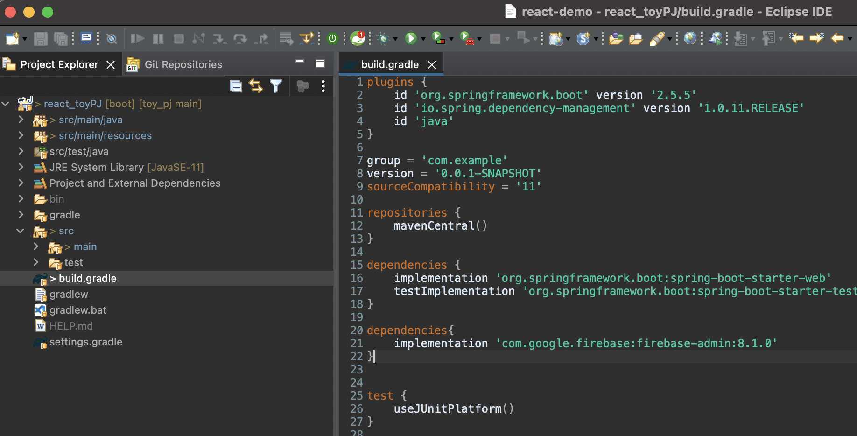
Task: Open the Project Explorer filter icon
Action: (276, 86)
